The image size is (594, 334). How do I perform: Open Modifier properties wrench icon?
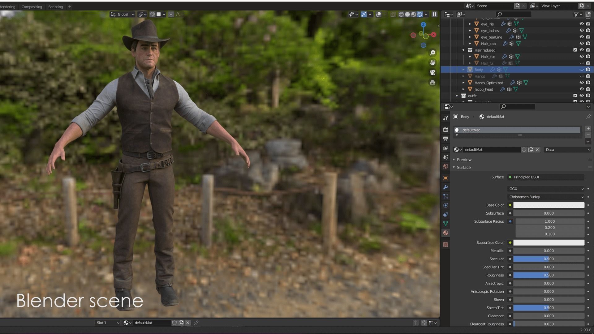[x=445, y=187]
